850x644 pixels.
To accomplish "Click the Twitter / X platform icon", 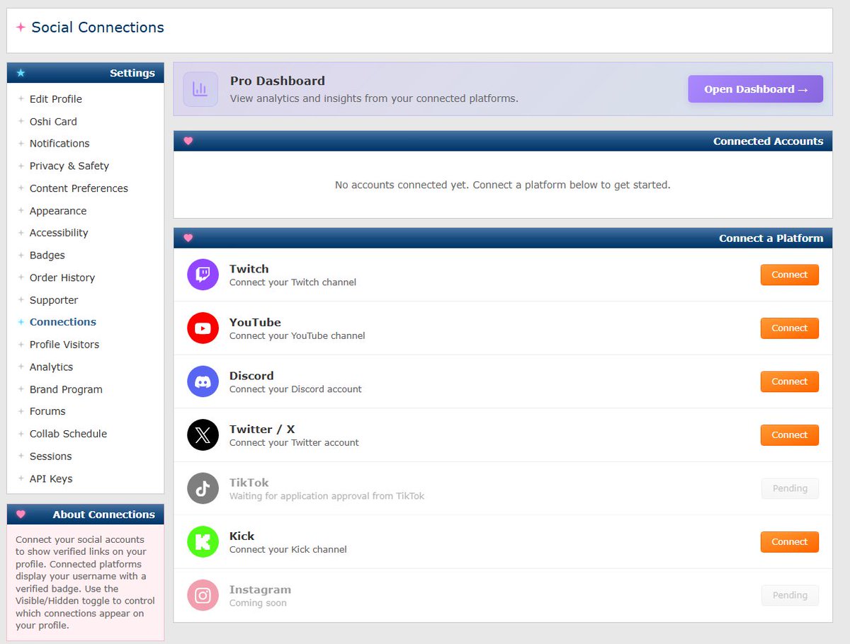I will [x=203, y=435].
